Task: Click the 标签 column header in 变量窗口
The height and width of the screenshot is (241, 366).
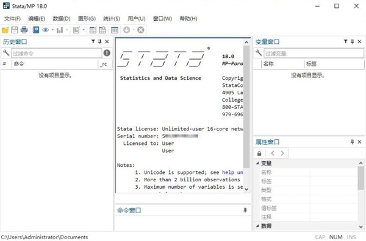Action: (x=334, y=64)
